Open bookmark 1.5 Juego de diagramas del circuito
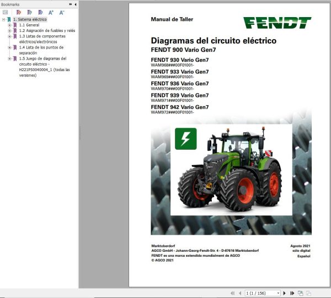 point(44,67)
